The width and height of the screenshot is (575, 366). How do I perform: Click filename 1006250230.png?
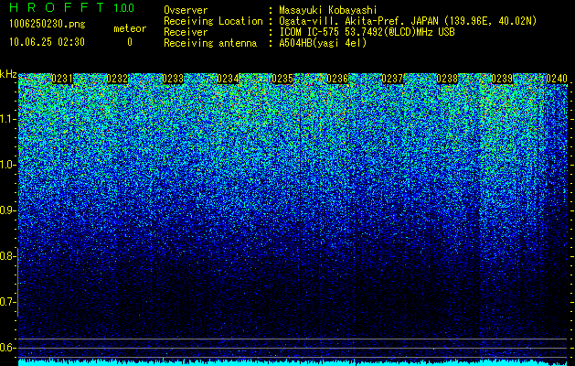click(48, 25)
